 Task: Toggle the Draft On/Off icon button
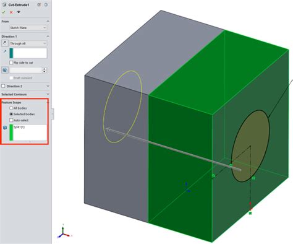point(5,70)
